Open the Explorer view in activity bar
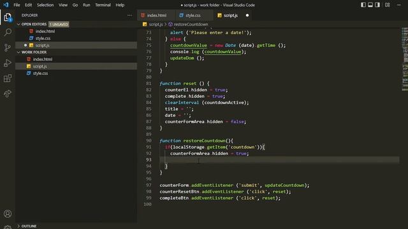 click(8, 17)
